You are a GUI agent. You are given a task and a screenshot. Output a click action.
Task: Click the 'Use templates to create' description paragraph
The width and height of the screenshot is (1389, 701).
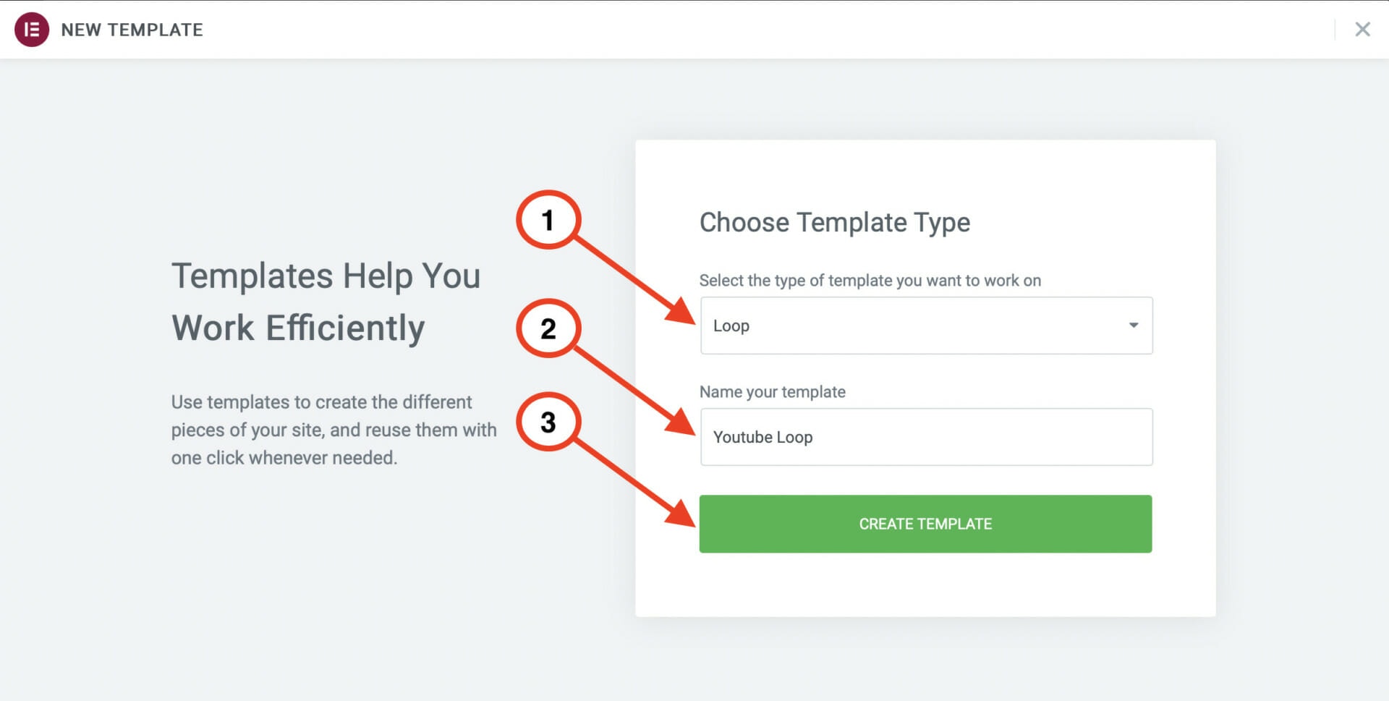334,430
